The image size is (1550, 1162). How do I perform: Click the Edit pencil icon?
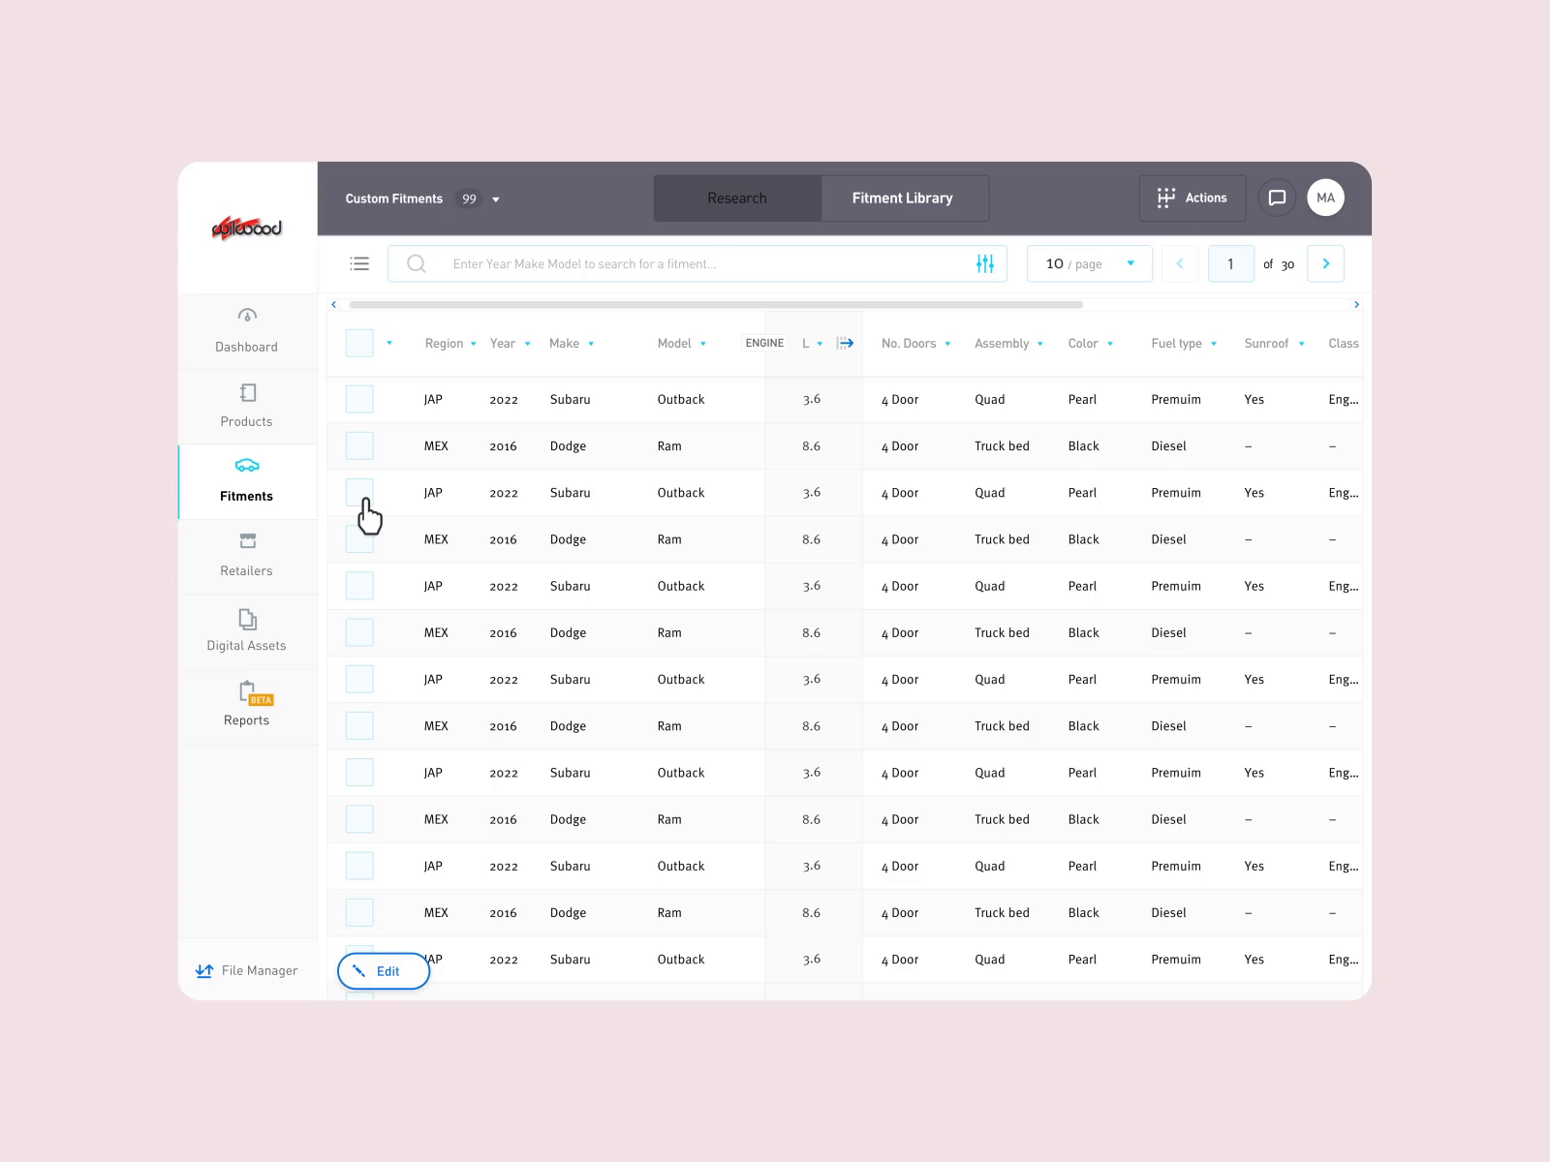click(358, 971)
